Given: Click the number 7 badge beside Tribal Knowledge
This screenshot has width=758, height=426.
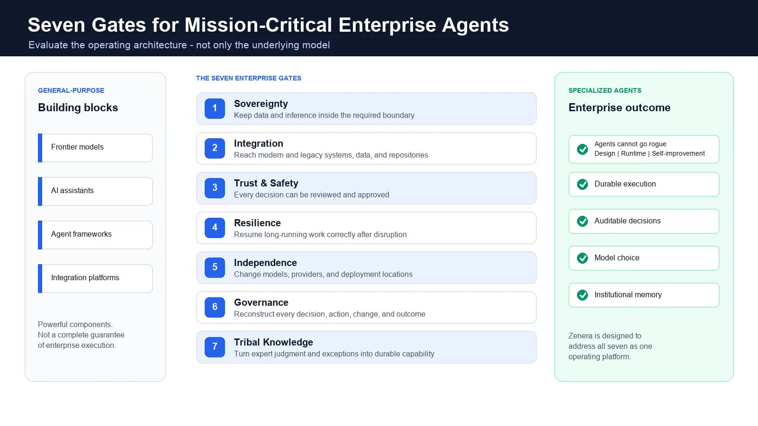Looking at the screenshot, I should click(x=215, y=347).
